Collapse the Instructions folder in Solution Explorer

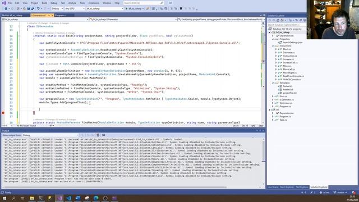click(x=273, y=46)
